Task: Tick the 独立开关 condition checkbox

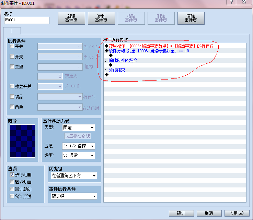Action: 12,86
